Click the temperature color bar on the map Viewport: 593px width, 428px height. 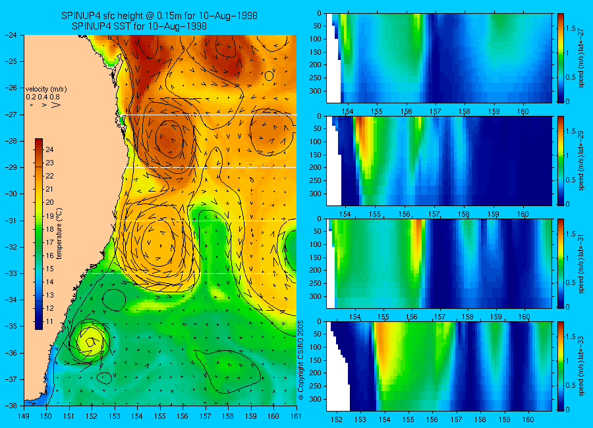39,234
